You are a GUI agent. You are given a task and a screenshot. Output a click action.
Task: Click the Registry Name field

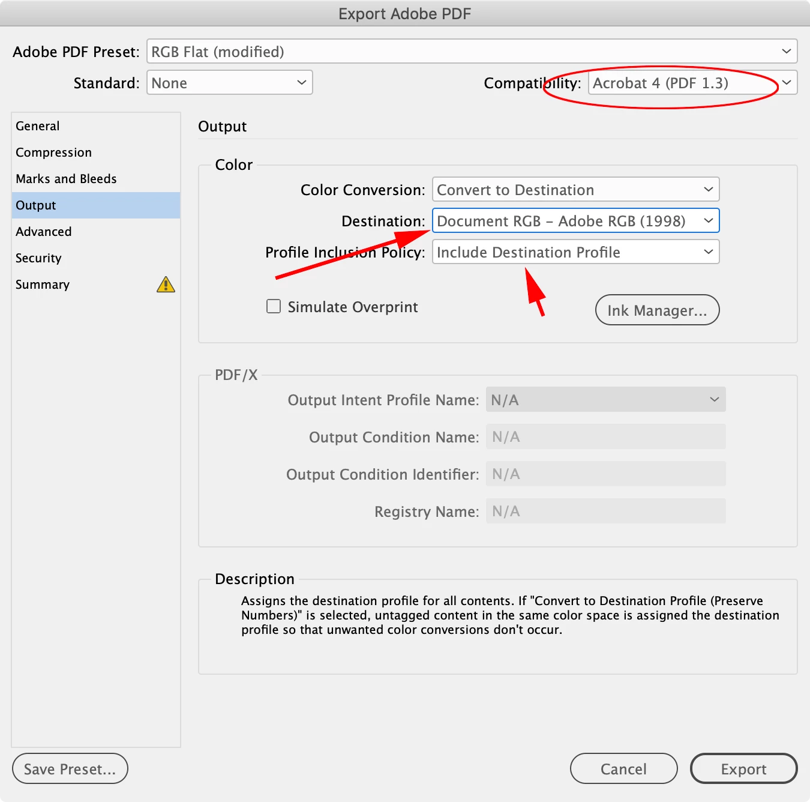coord(605,511)
